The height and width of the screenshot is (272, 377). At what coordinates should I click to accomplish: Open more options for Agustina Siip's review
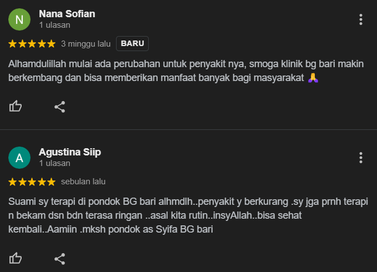point(361,158)
